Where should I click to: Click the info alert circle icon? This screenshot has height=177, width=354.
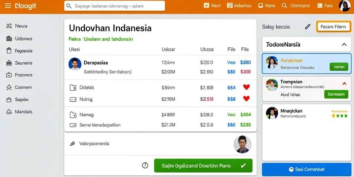pyautogui.click(x=145, y=166)
